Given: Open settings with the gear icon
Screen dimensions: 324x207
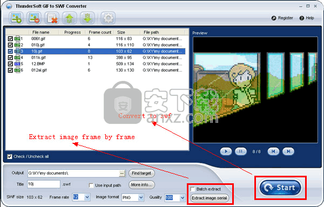Looking at the screenshot, I should 108,18.
